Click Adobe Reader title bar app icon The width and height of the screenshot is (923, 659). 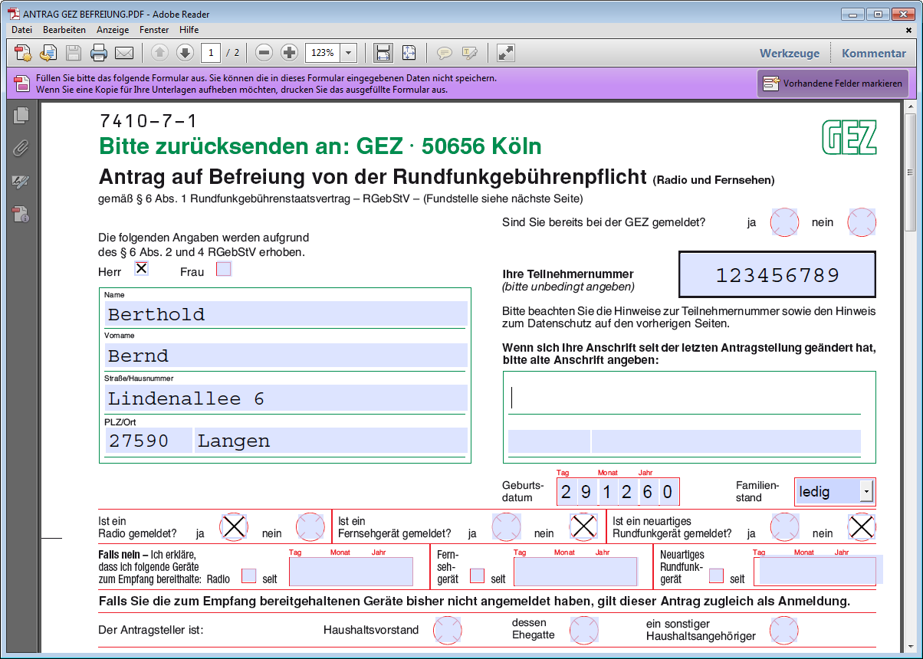click(x=13, y=14)
